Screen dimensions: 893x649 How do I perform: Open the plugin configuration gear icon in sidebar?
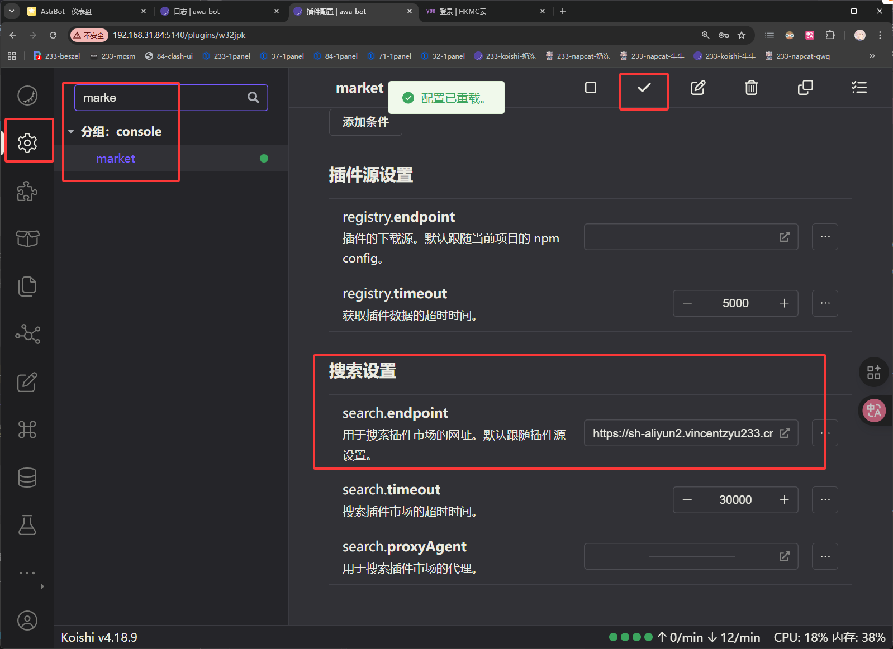pyautogui.click(x=27, y=143)
